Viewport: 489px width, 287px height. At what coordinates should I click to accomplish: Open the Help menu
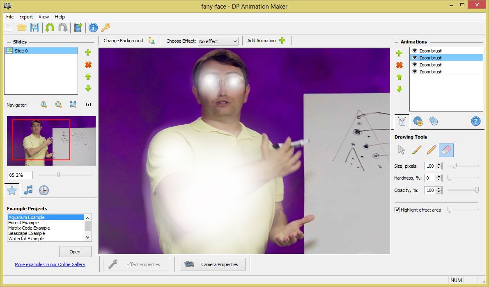pos(60,17)
